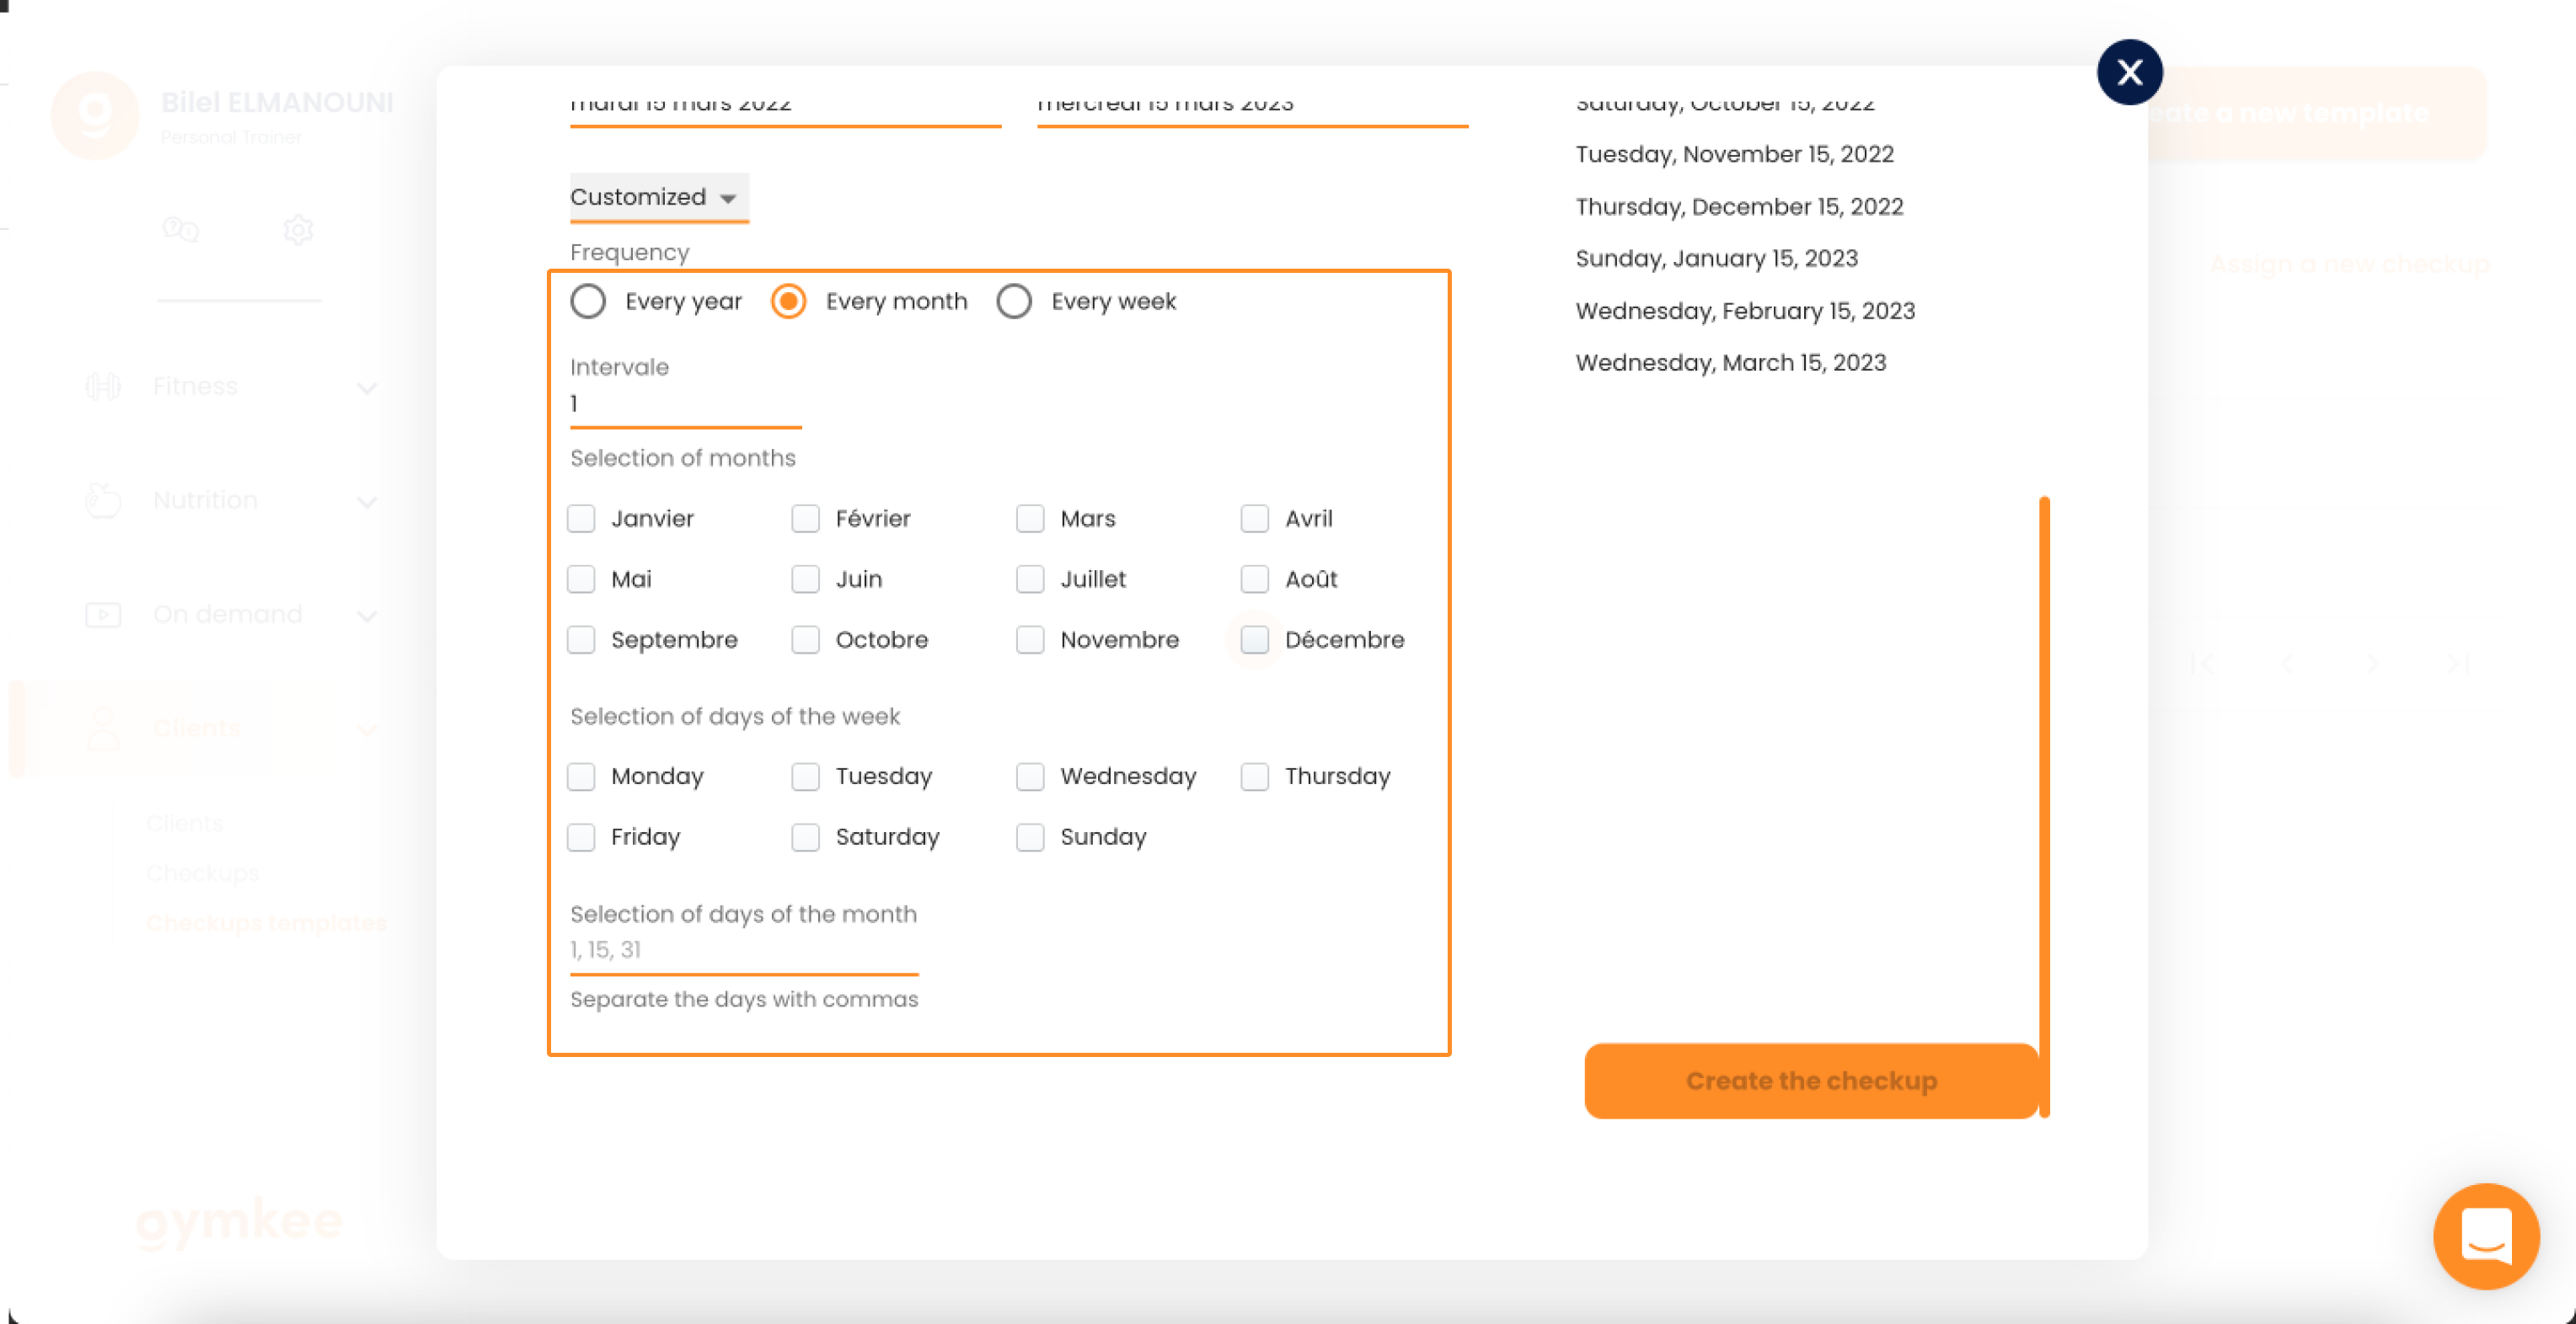The height and width of the screenshot is (1324, 2576).
Task: Expand the On demand sidebar section chevron
Action: click(367, 616)
